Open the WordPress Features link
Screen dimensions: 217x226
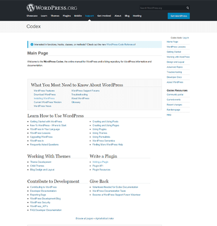(x=44, y=91)
